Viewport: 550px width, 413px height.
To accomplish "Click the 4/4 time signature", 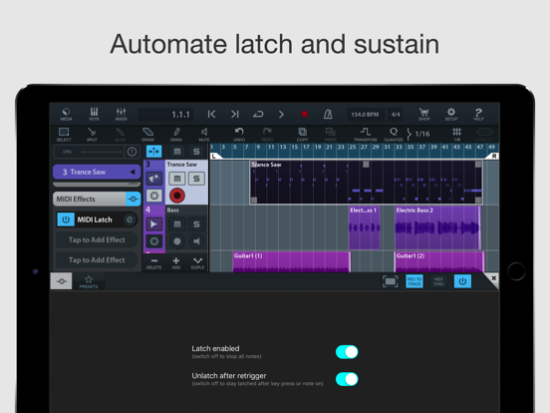I will [396, 115].
